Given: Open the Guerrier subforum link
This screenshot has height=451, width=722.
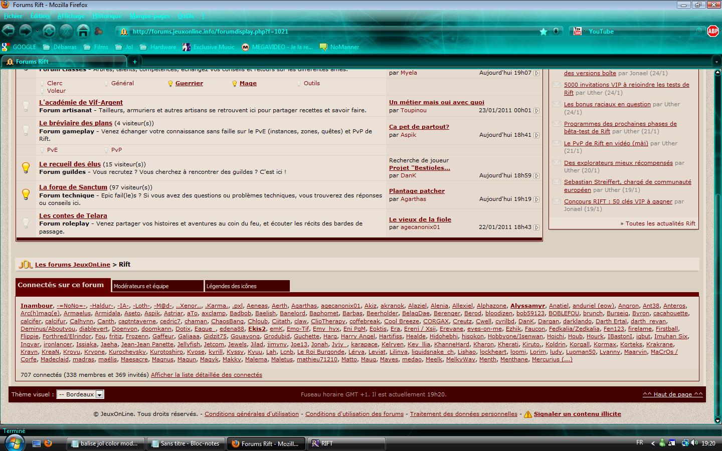Looking at the screenshot, I should (x=189, y=84).
